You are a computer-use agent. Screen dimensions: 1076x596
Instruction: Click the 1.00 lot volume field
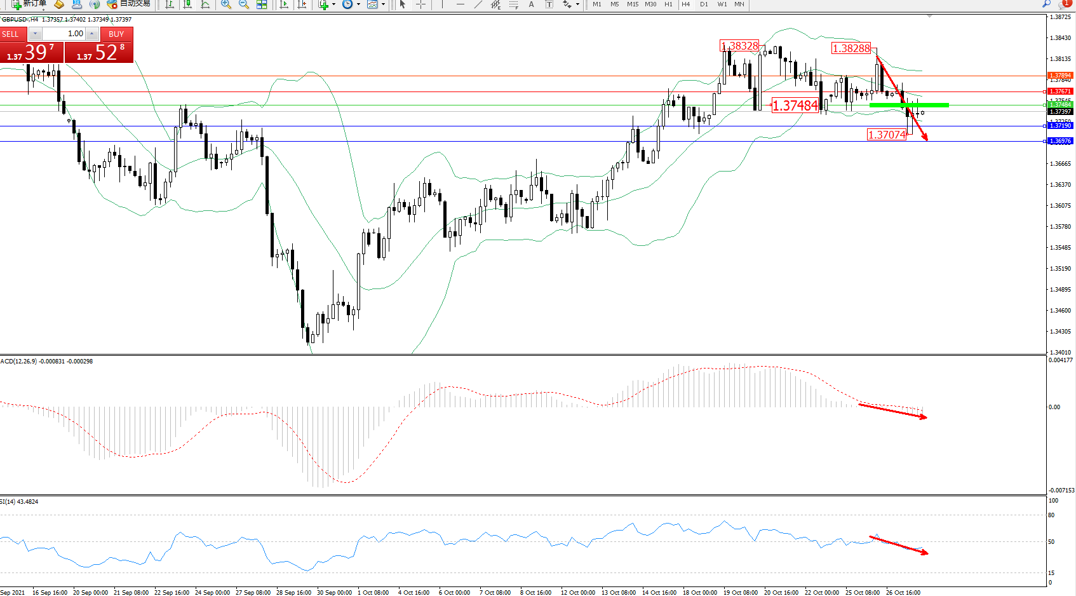coord(64,34)
